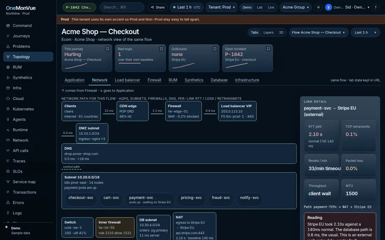Open the Last 1 h page range dropdown
The width and height of the screenshot is (385, 240).
(365, 32)
